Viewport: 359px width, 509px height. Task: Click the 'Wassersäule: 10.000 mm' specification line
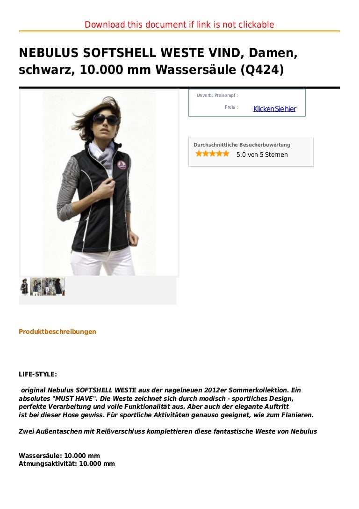(59, 456)
